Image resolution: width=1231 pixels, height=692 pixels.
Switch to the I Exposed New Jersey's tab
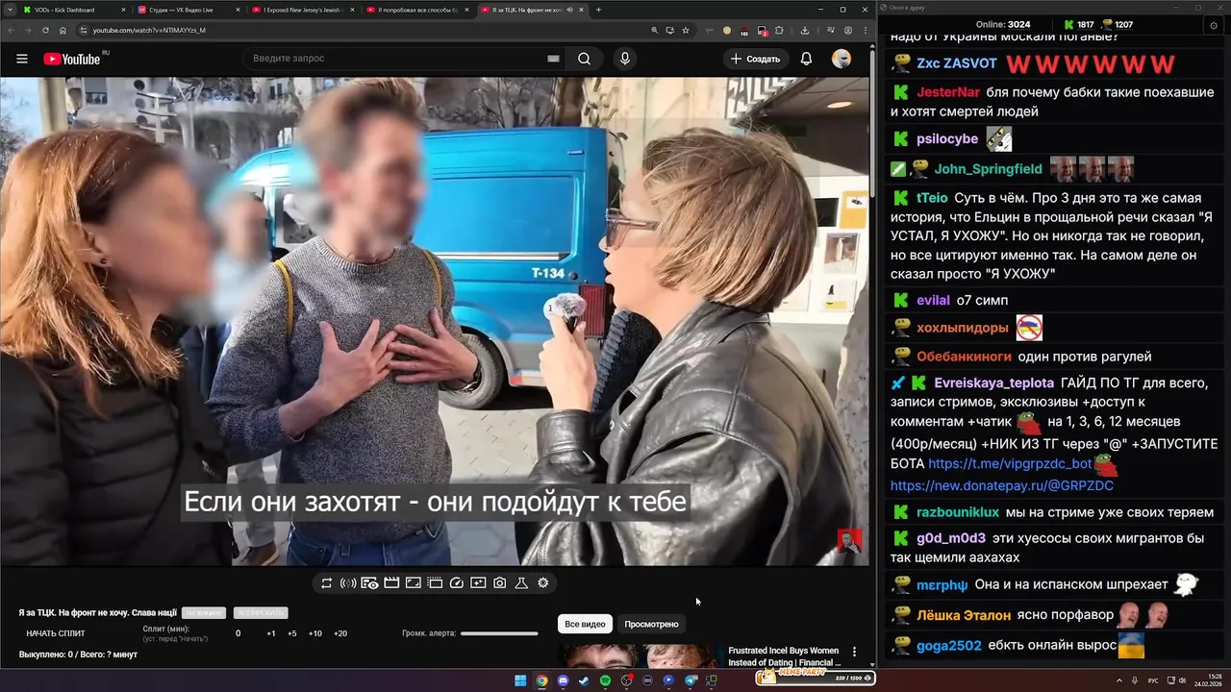303,10
